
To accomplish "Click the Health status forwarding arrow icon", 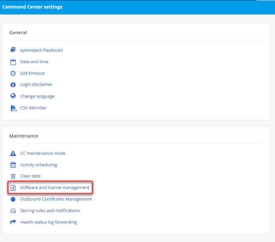I will (x=13, y=222).
